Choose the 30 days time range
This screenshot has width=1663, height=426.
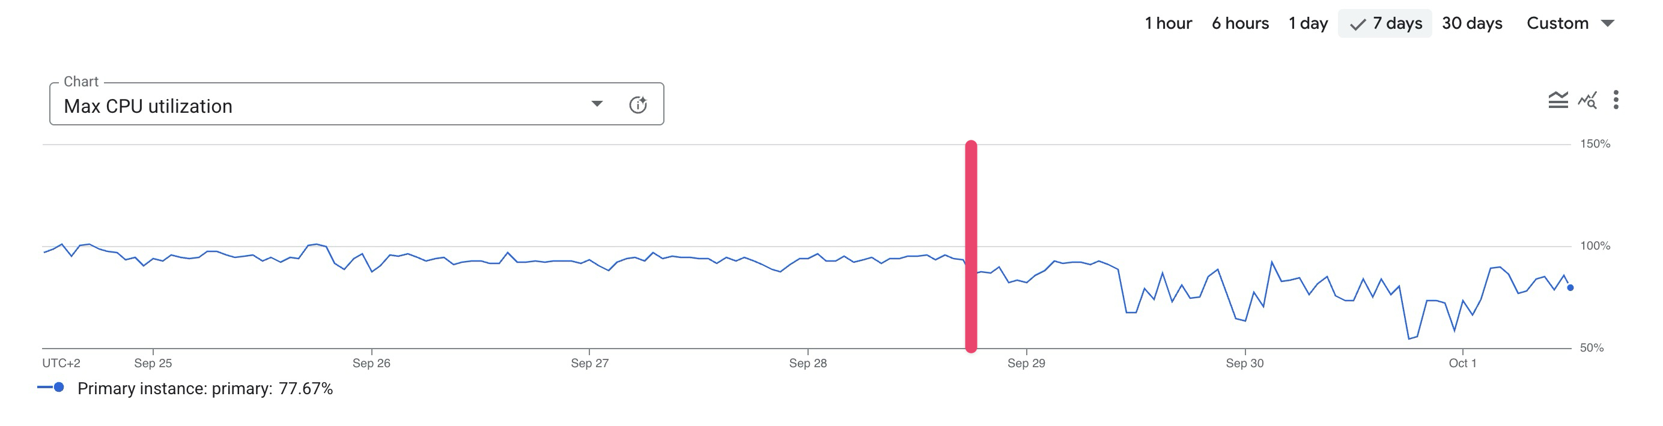[1472, 23]
